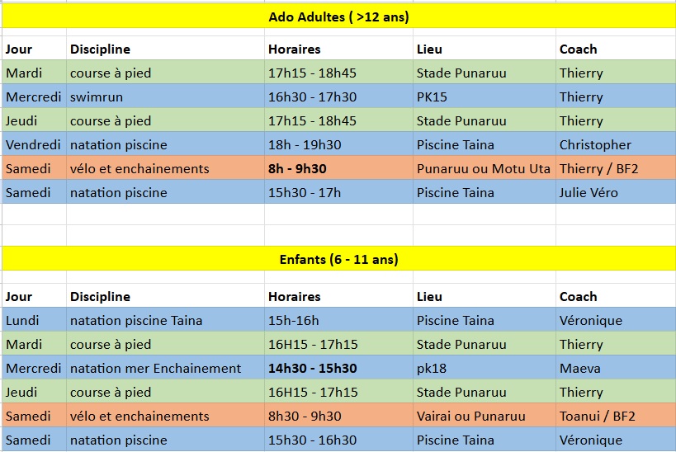Click the 'Christopher' coach cell
The width and height of the screenshot is (676, 452).
tap(616, 144)
